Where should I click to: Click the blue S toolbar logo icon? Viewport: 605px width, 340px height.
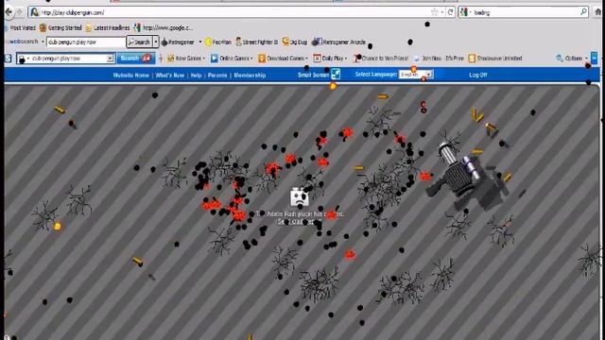coord(9,59)
